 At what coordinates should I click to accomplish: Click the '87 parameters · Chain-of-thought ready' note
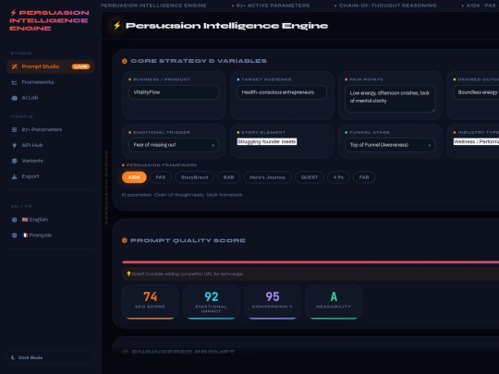(182, 195)
